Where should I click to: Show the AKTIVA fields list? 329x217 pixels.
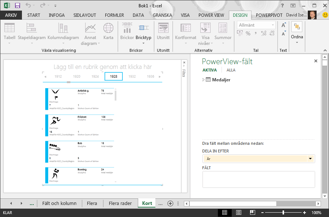pyautogui.click(x=209, y=70)
